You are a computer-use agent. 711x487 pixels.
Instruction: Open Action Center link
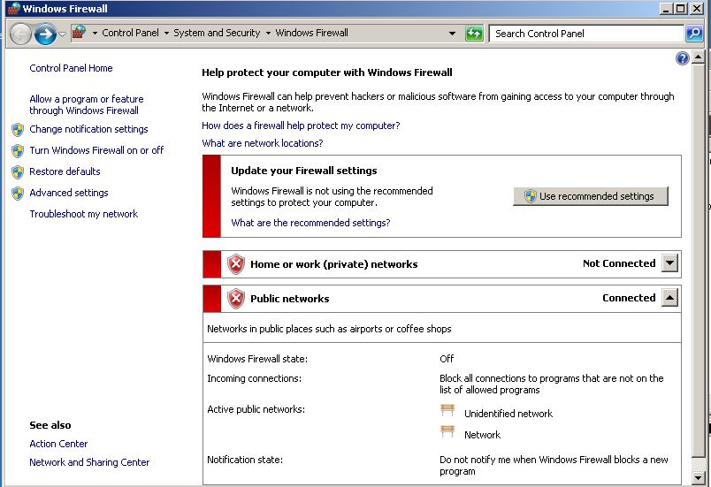pos(58,444)
